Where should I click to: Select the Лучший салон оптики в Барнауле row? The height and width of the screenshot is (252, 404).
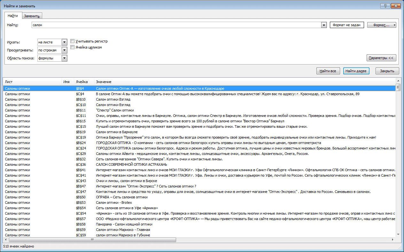click(199, 126)
